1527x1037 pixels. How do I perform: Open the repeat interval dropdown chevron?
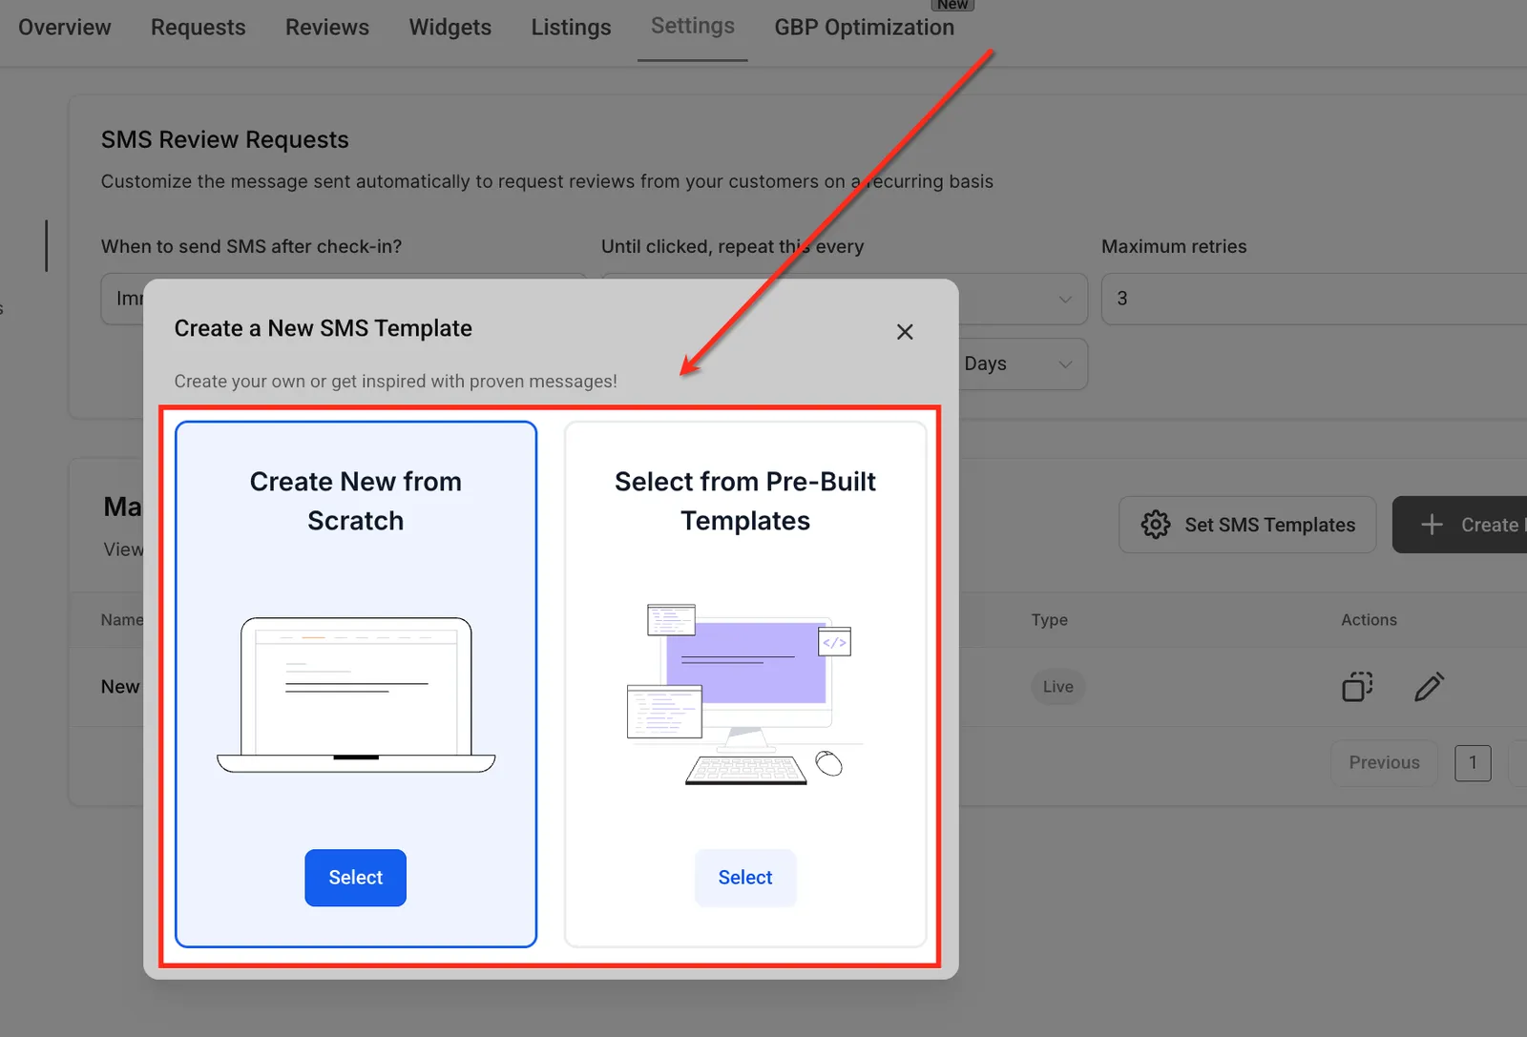[x=1065, y=299]
